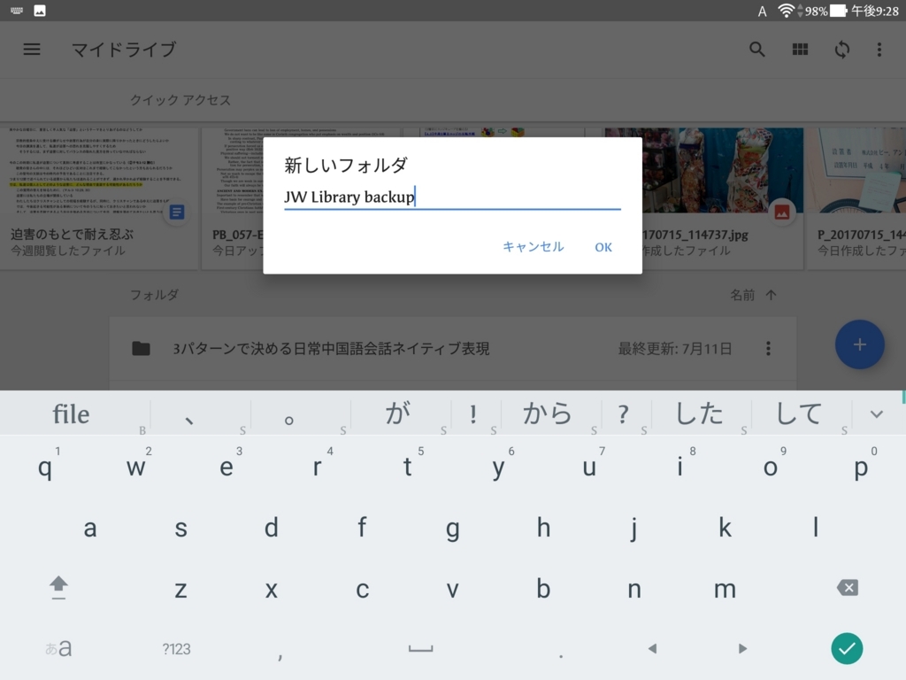Choose the '!' suggestion
The width and height of the screenshot is (906, 680).
[x=473, y=414]
